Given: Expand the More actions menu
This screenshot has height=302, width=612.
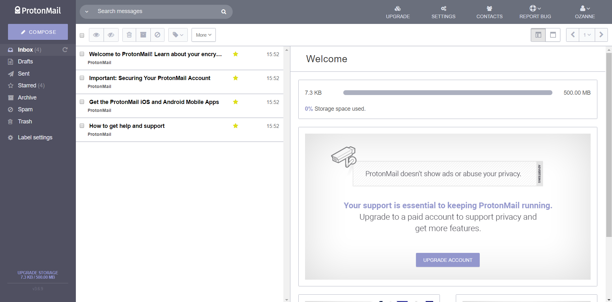Looking at the screenshot, I should 203,35.
